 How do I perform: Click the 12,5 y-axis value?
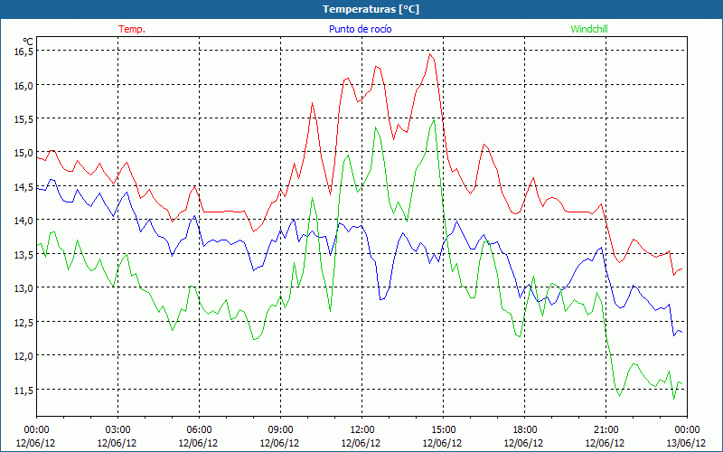pyautogui.click(x=24, y=322)
